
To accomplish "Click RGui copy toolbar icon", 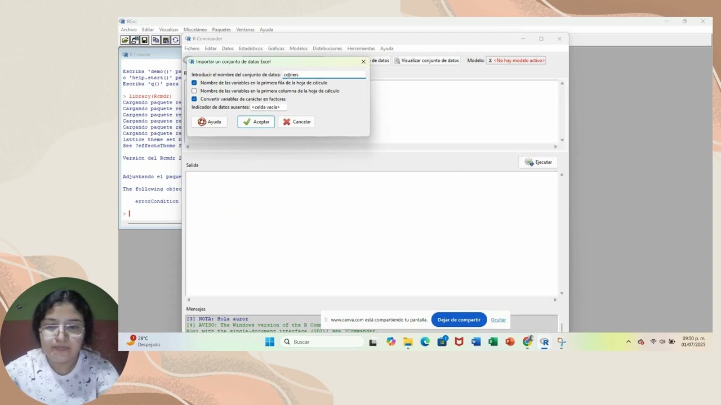I will [x=156, y=40].
